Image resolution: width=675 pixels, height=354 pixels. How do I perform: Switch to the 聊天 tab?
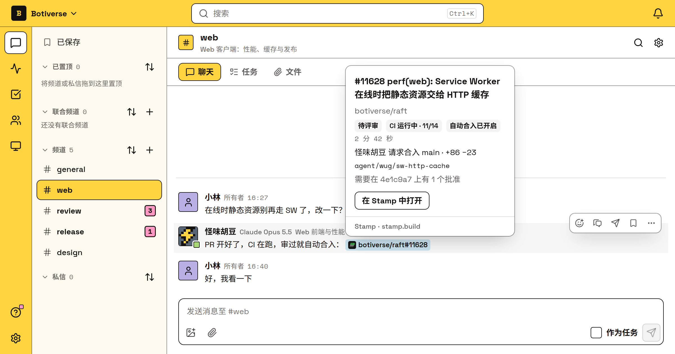[200, 72]
